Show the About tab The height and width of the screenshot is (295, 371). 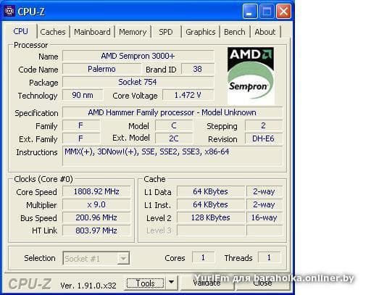pos(265,32)
